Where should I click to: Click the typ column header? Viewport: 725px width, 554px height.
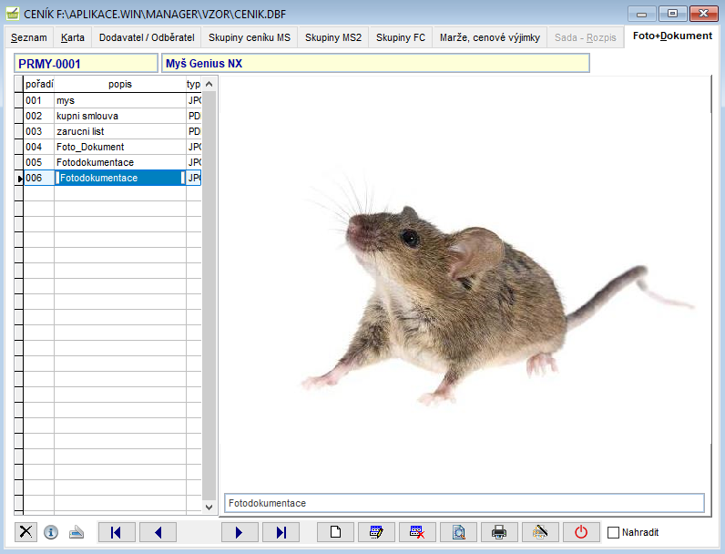pyautogui.click(x=194, y=84)
